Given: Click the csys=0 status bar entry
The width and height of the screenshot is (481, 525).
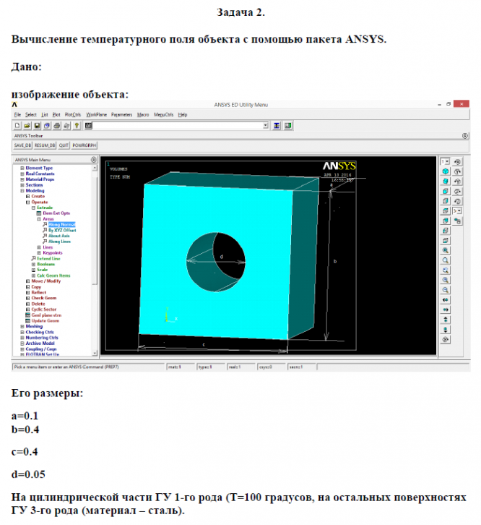Looking at the screenshot, I should pos(272,367).
